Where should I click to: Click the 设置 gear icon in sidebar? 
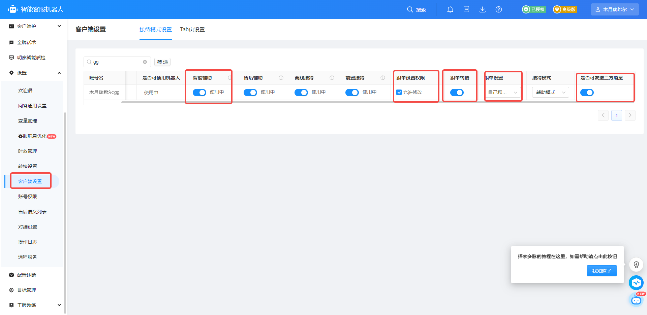point(11,73)
